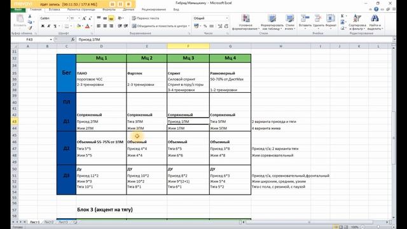Open Стили ячеек gallery
Screen dimensions: 407x229
point(290,22)
